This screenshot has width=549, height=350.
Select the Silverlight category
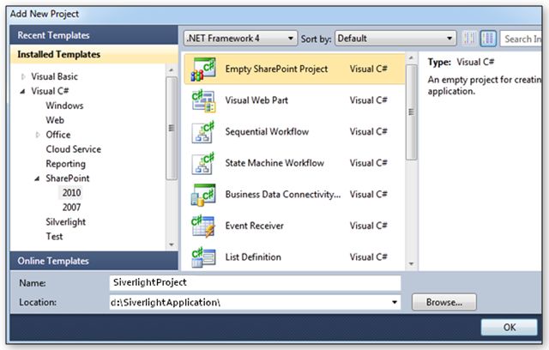click(x=65, y=222)
